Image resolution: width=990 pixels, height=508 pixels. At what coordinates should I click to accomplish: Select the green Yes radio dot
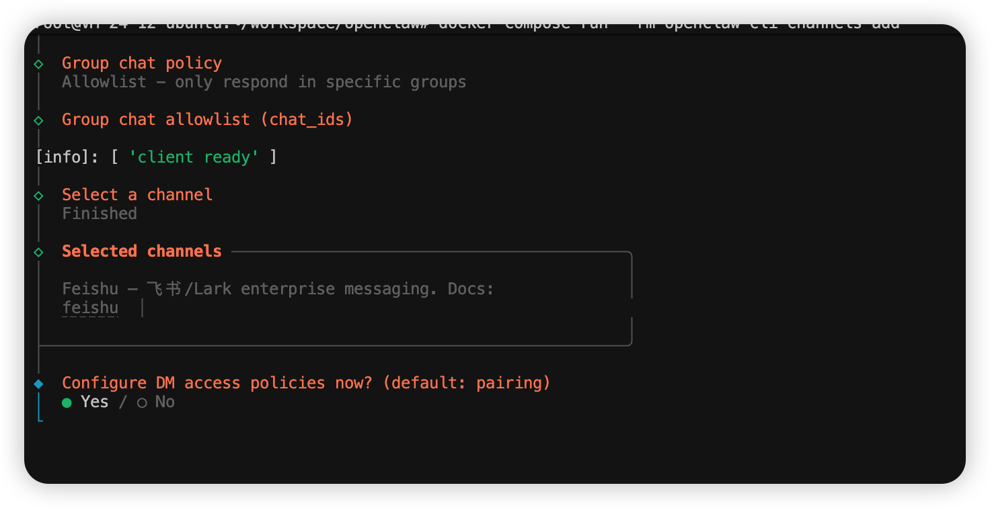pos(67,403)
